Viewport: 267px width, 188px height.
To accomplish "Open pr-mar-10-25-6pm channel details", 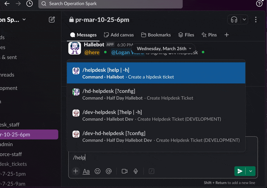I will tap(99, 20).
